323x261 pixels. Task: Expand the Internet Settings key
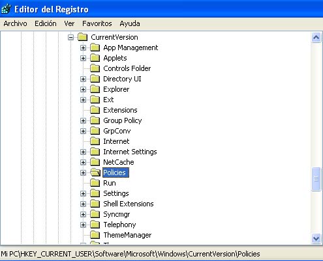coord(83,152)
